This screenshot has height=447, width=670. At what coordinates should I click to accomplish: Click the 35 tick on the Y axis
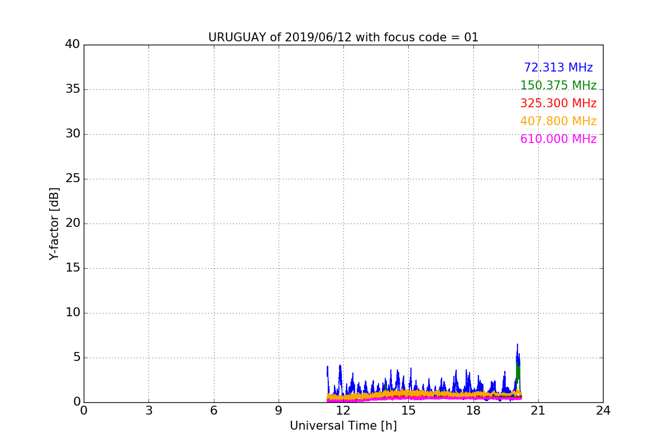(73, 89)
